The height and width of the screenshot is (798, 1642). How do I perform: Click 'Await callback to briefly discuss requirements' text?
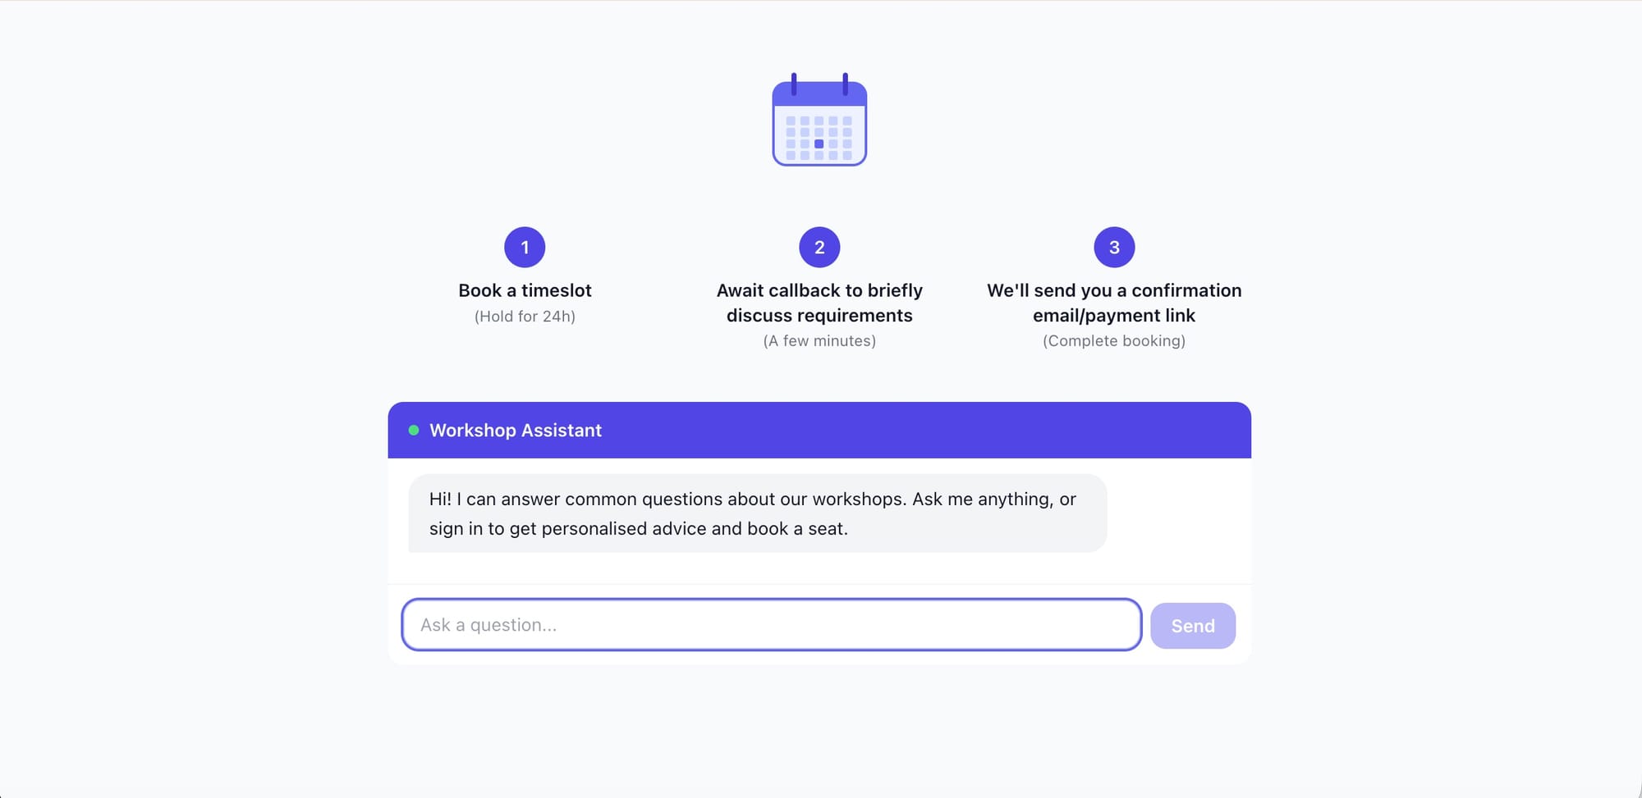tap(819, 303)
